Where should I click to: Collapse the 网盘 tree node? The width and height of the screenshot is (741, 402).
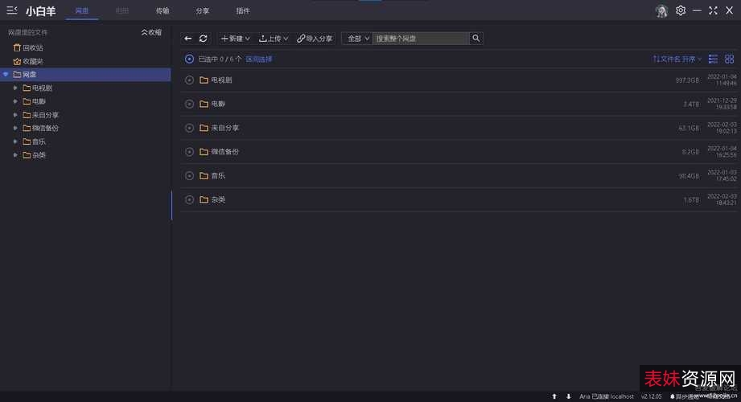coord(6,75)
